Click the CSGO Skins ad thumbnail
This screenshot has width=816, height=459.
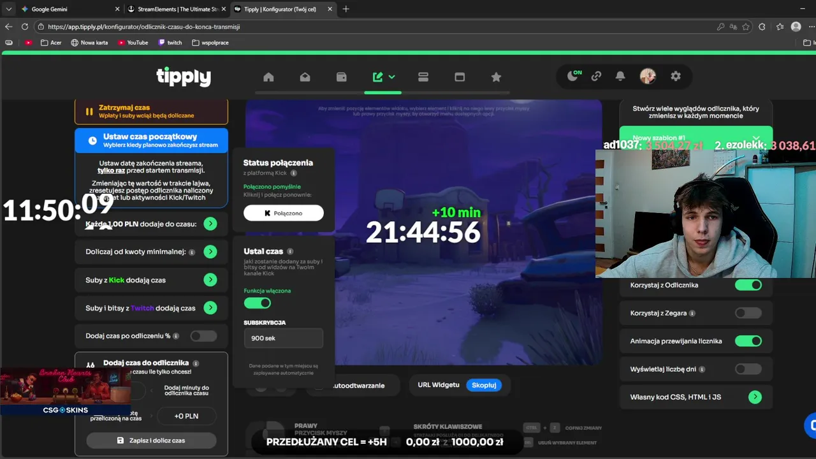click(65, 391)
